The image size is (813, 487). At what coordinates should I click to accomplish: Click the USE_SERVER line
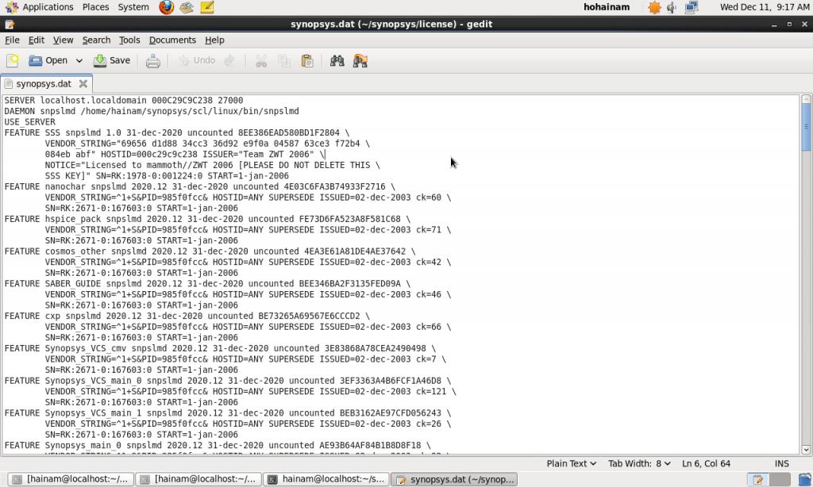[29, 122]
